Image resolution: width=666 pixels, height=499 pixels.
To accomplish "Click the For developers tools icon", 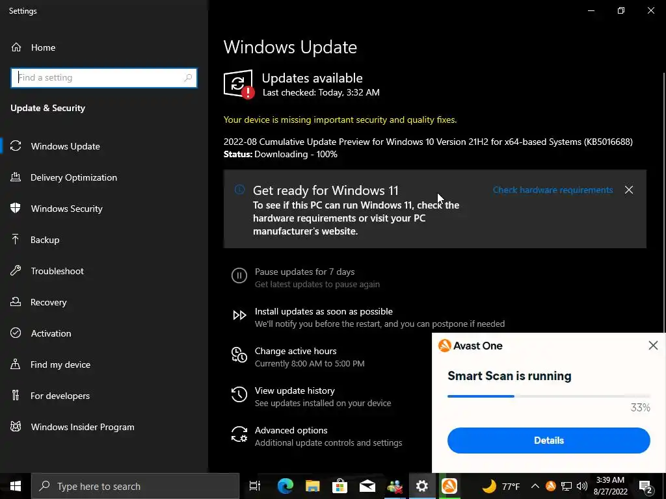I will pyautogui.click(x=16, y=396).
